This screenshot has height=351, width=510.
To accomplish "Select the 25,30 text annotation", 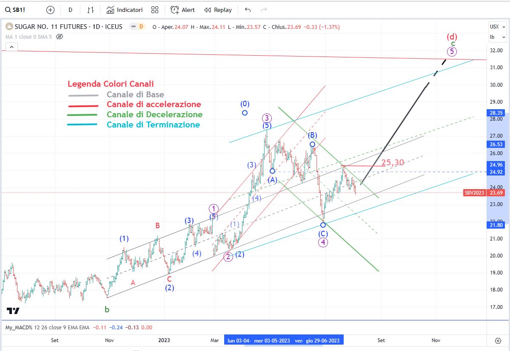I will 393,162.
